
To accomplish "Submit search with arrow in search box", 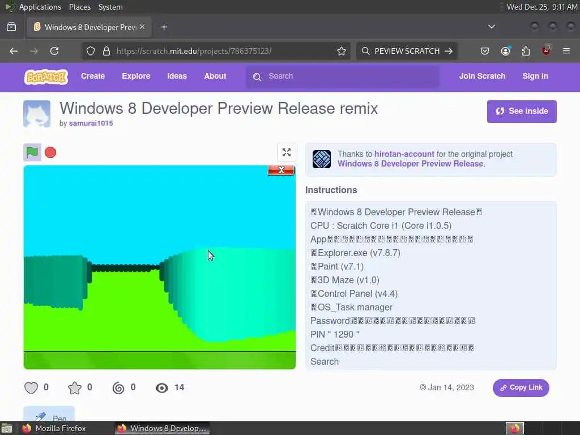I will coord(449,51).
